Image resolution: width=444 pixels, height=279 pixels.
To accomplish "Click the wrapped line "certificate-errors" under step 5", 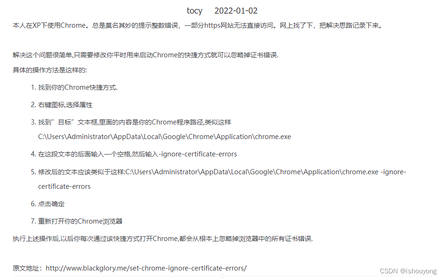I will coord(65,186).
